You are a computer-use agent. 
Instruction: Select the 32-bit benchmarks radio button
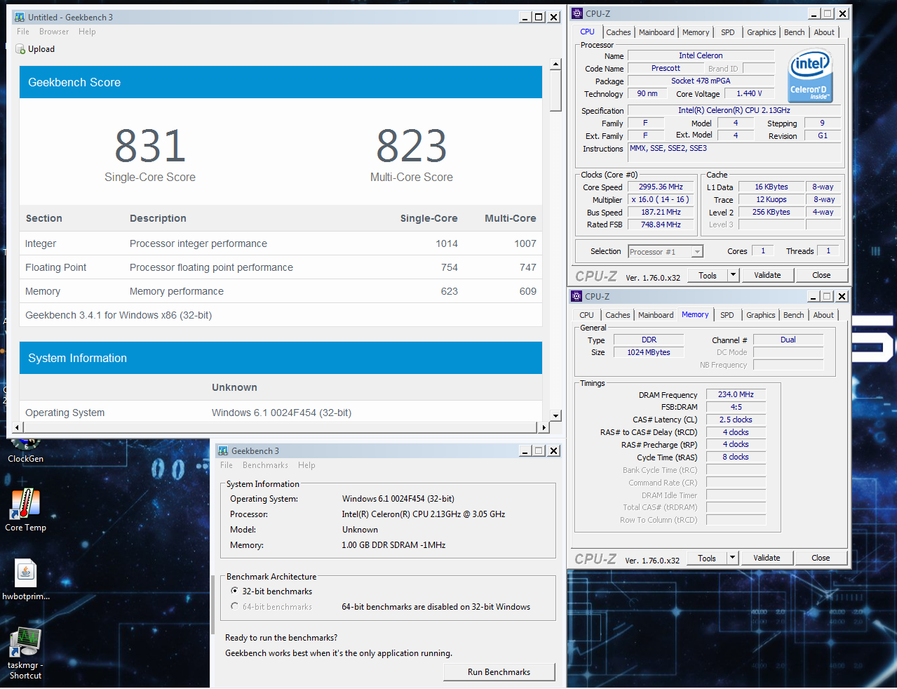[x=234, y=591]
